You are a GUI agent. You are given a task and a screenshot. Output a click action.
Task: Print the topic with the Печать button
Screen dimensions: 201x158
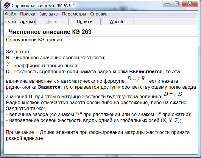(x=85, y=21)
